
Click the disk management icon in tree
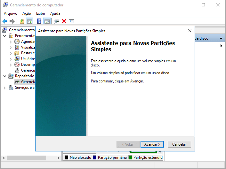click(17, 82)
